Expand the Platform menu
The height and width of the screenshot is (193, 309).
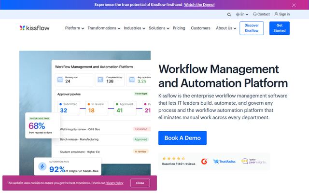tap(74, 28)
